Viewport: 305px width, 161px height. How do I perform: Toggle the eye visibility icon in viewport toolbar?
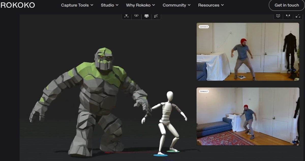pyautogui.click(x=136, y=16)
